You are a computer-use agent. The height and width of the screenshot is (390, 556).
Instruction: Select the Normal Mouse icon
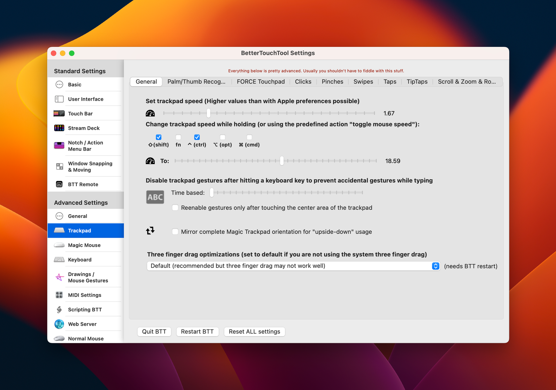pyautogui.click(x=59, y=338)
